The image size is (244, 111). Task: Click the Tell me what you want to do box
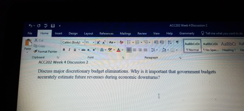(x=222, y=33)
